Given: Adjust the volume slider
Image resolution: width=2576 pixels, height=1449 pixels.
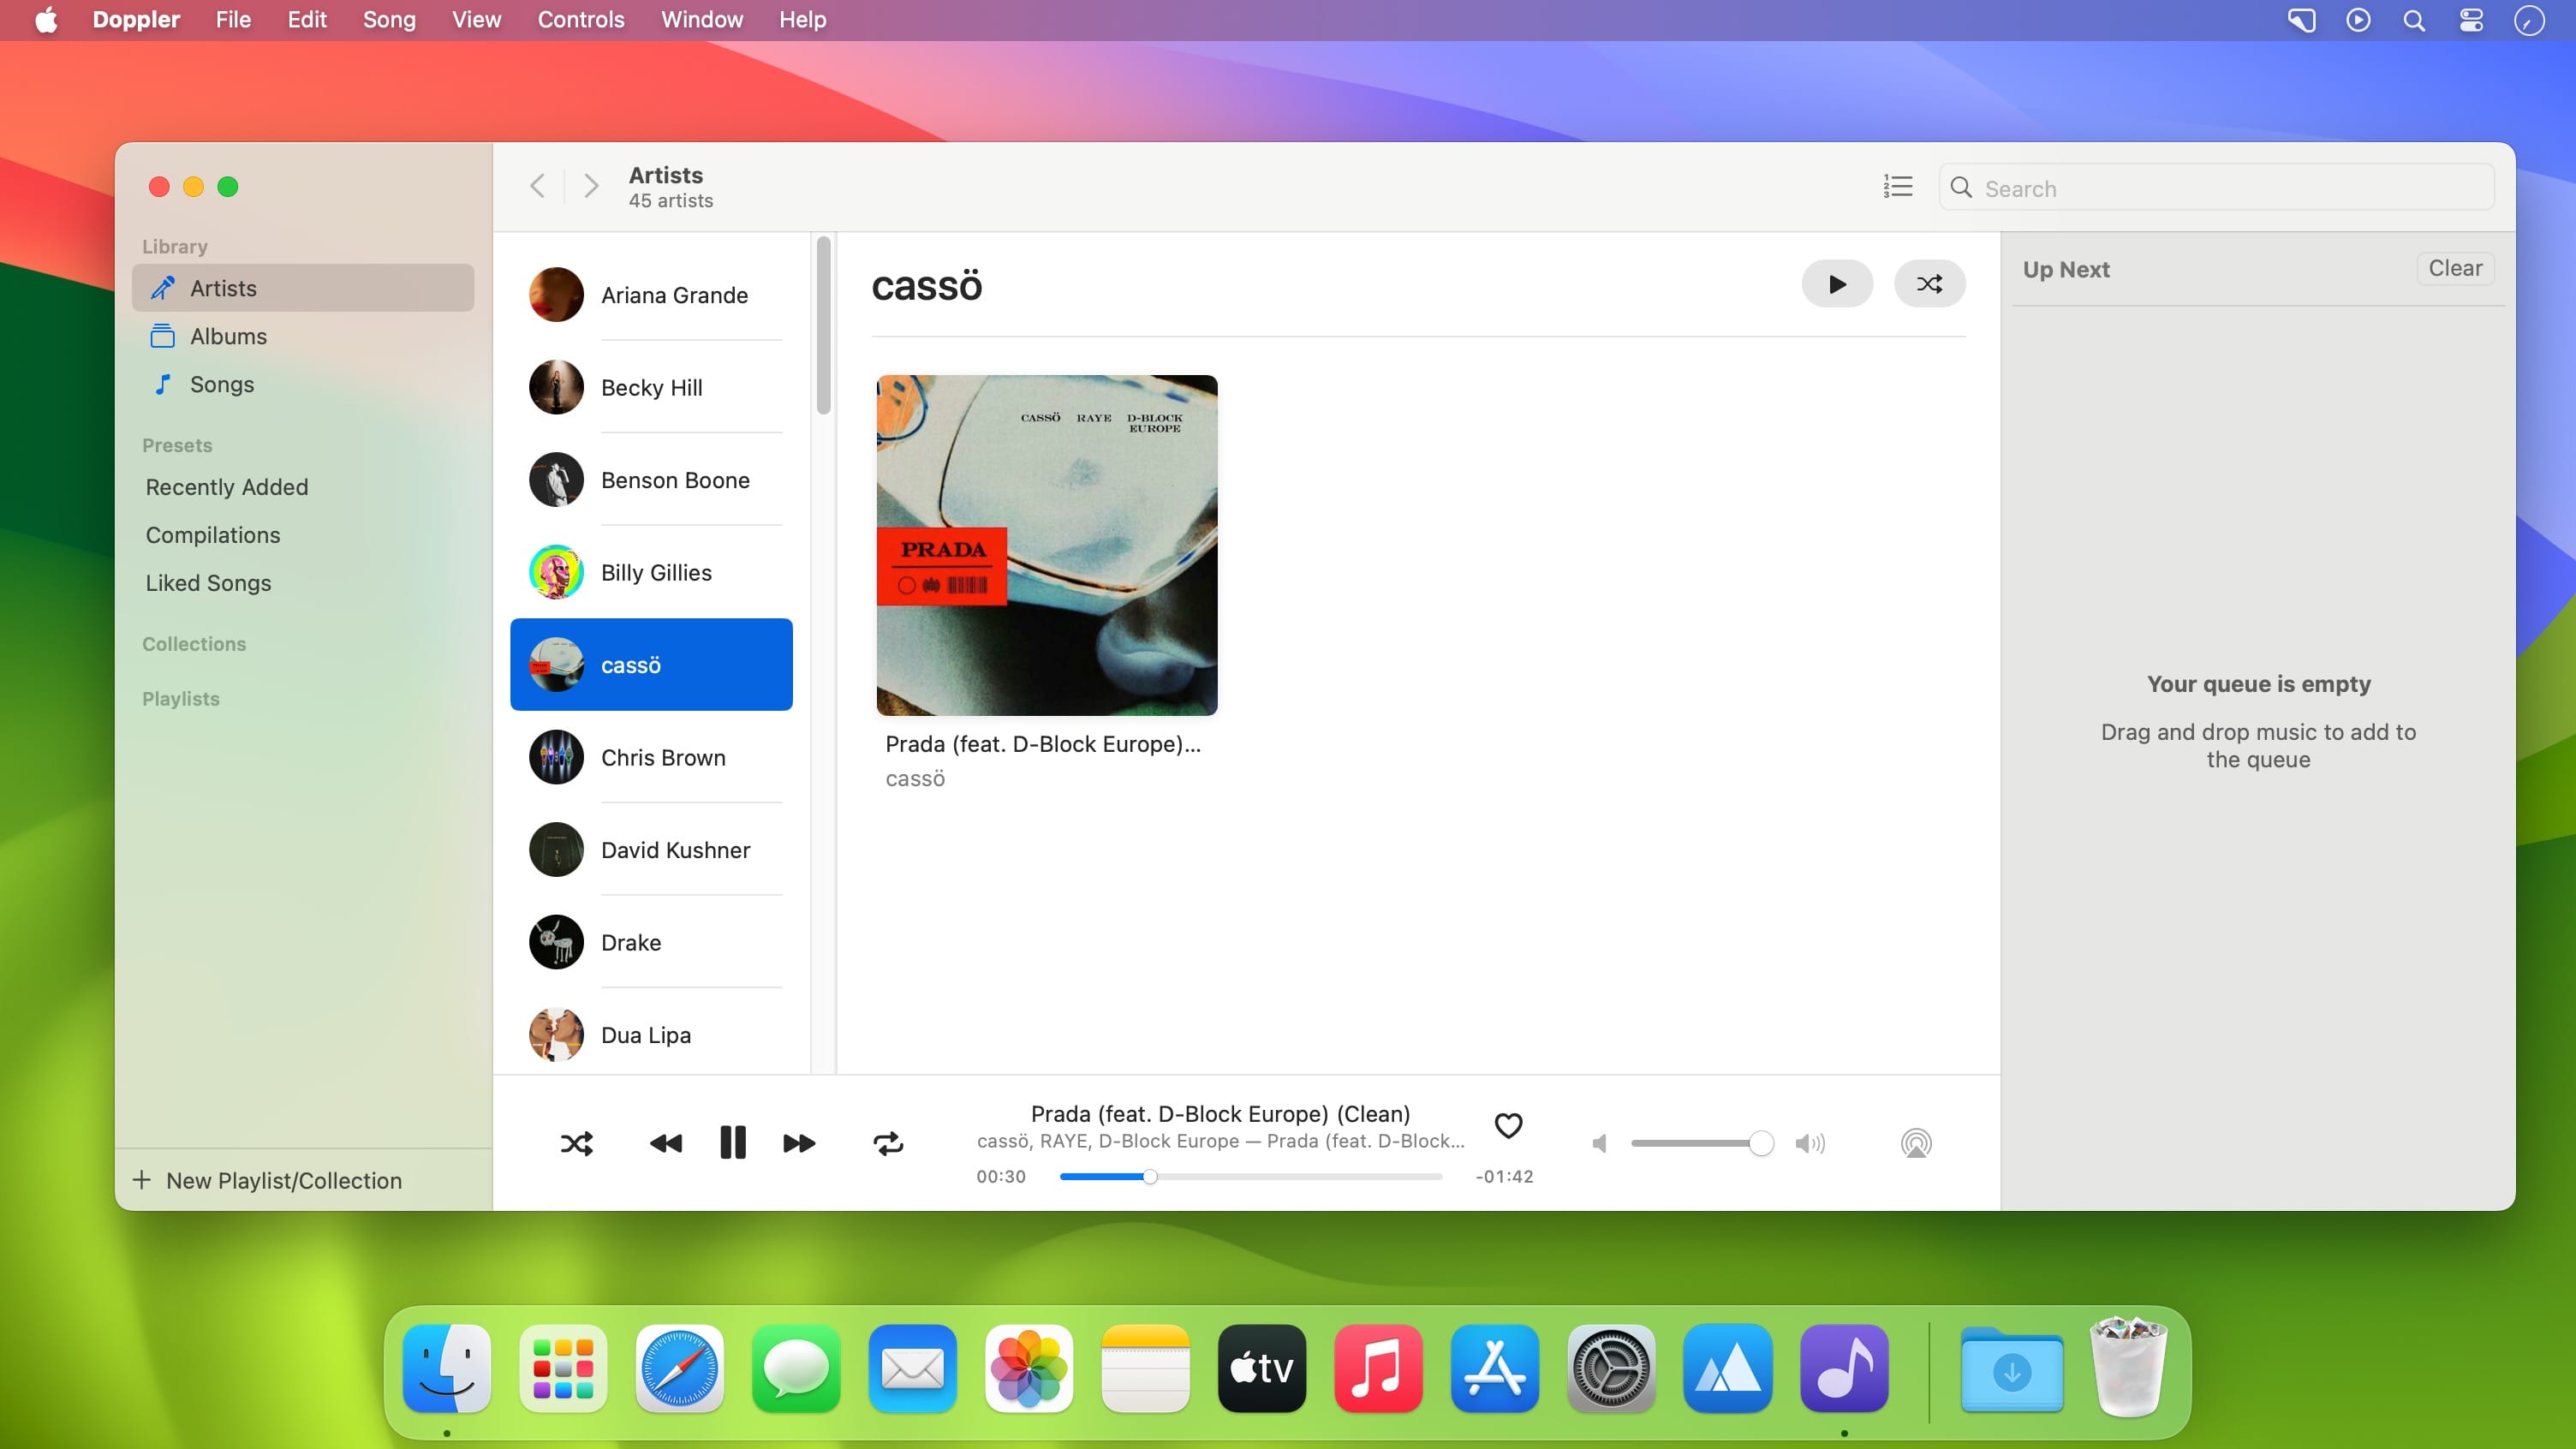Looking at the screenshot, I should (x=1702, y=1143).
